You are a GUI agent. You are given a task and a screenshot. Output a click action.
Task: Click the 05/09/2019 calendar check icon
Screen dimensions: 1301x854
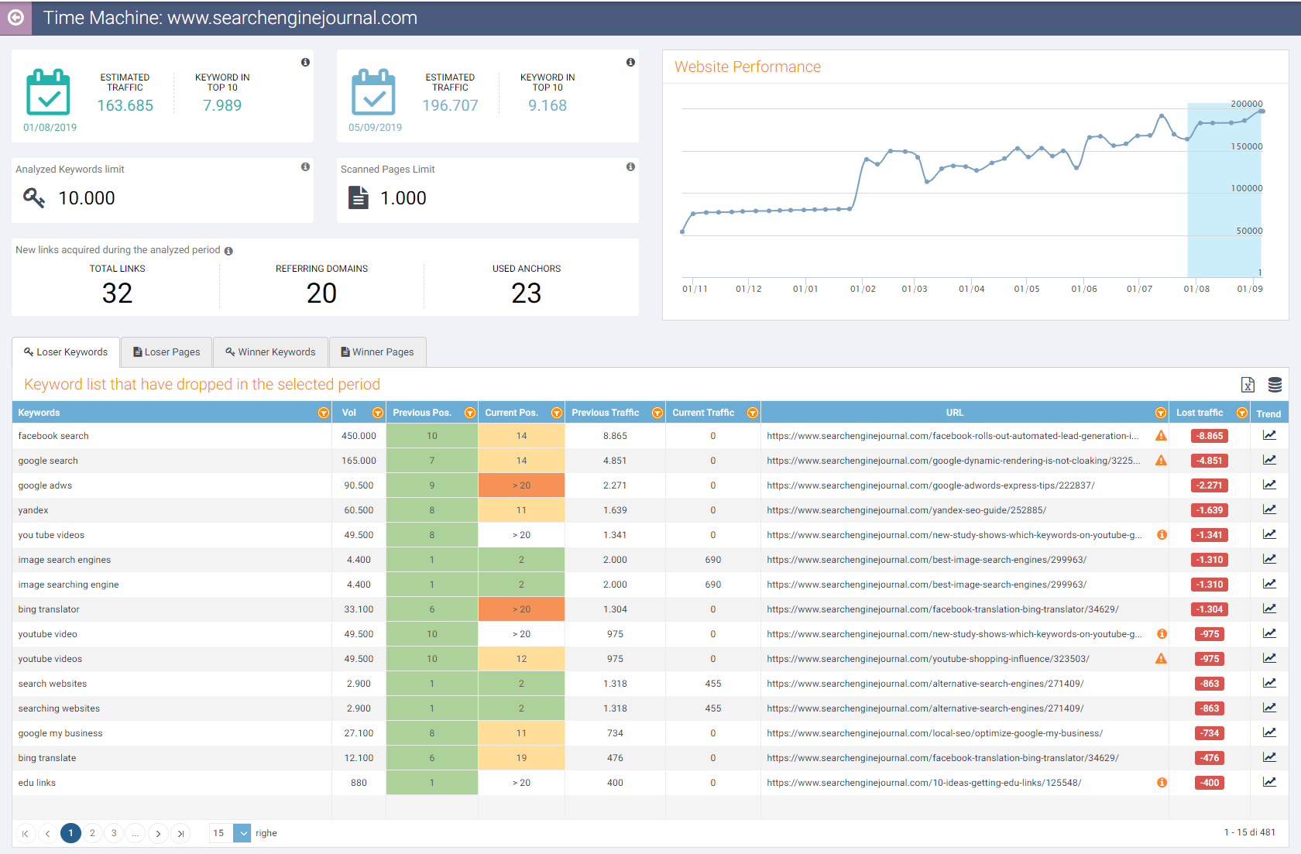pyautogui.click(x=373, y=92)
